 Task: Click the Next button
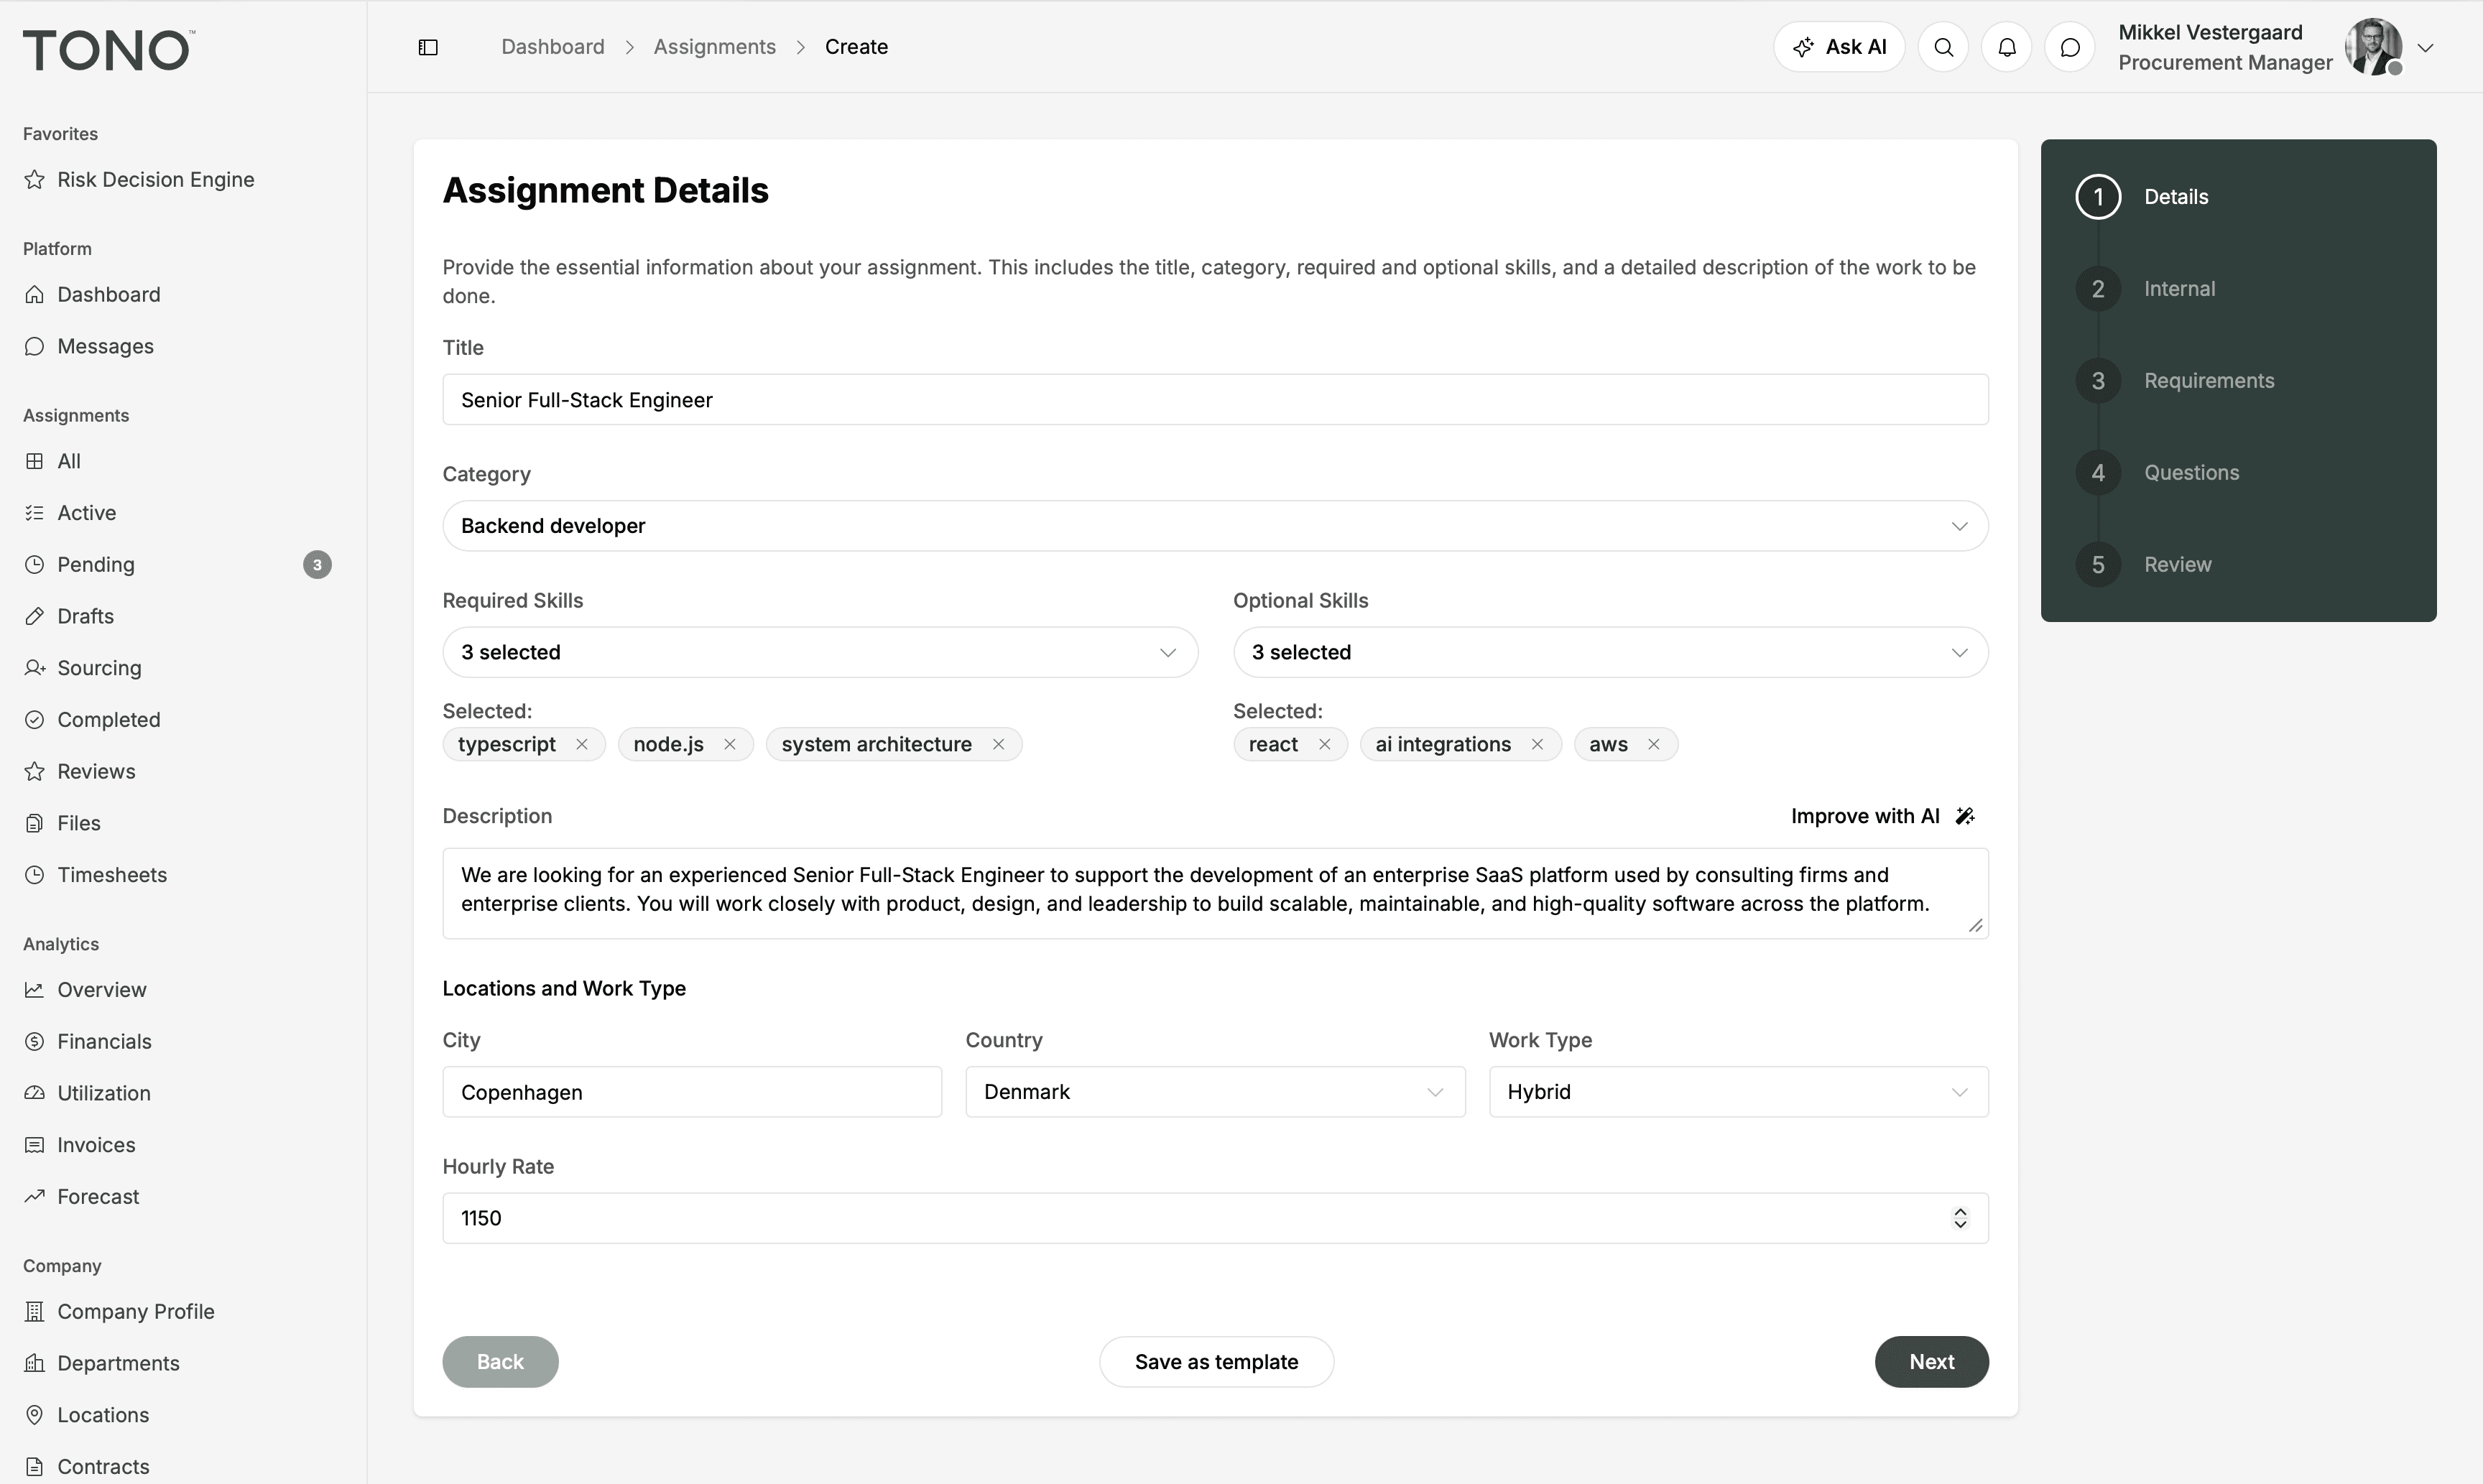[x=1931, y=1362]
